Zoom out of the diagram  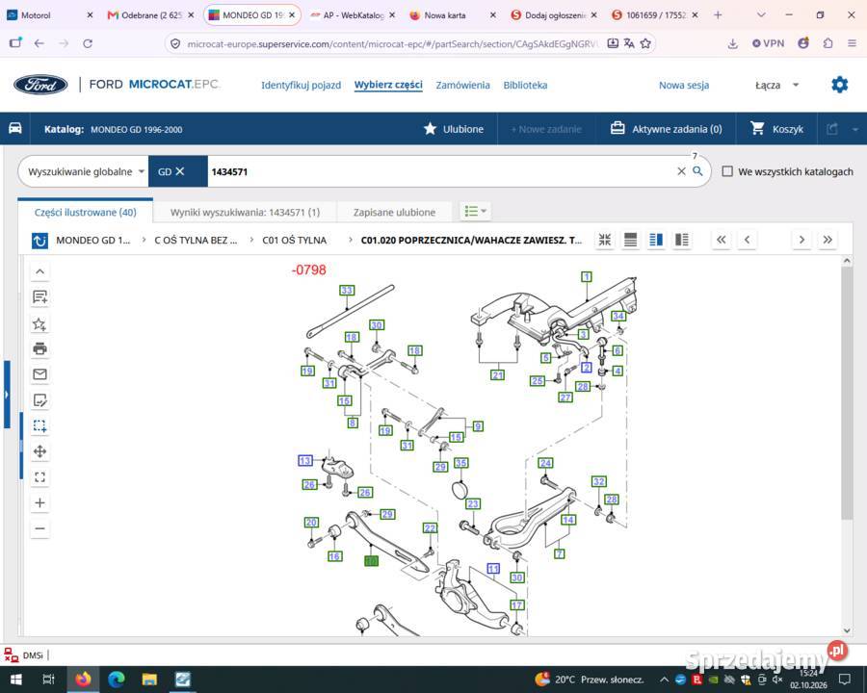coord(39,528)
